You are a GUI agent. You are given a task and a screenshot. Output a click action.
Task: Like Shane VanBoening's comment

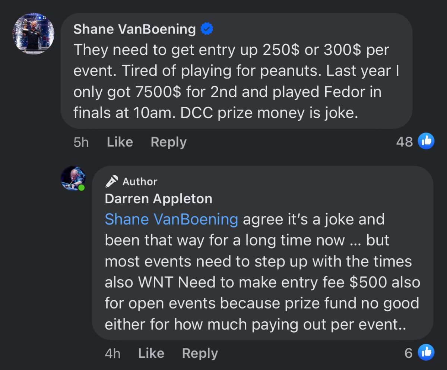[120, 142]
